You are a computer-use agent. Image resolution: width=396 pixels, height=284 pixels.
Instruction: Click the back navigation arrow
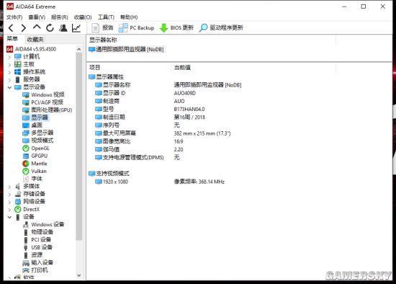(x=11, y=28)
